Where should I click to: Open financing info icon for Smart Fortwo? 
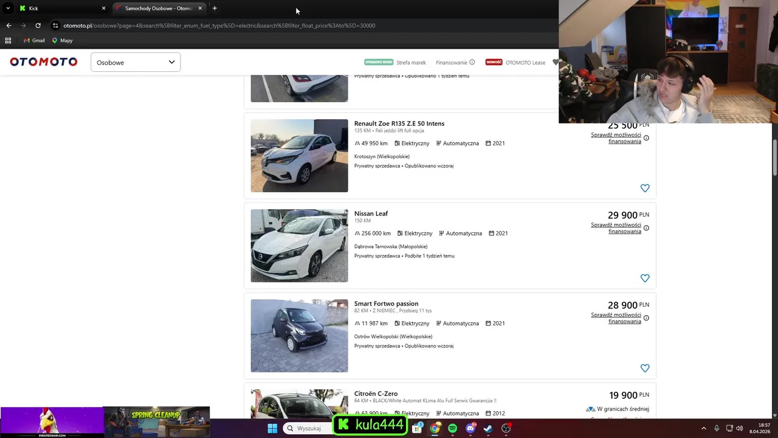(646, 318)
